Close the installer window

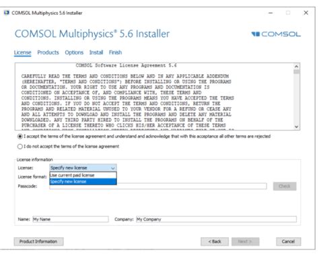click(x=306, y=13)
